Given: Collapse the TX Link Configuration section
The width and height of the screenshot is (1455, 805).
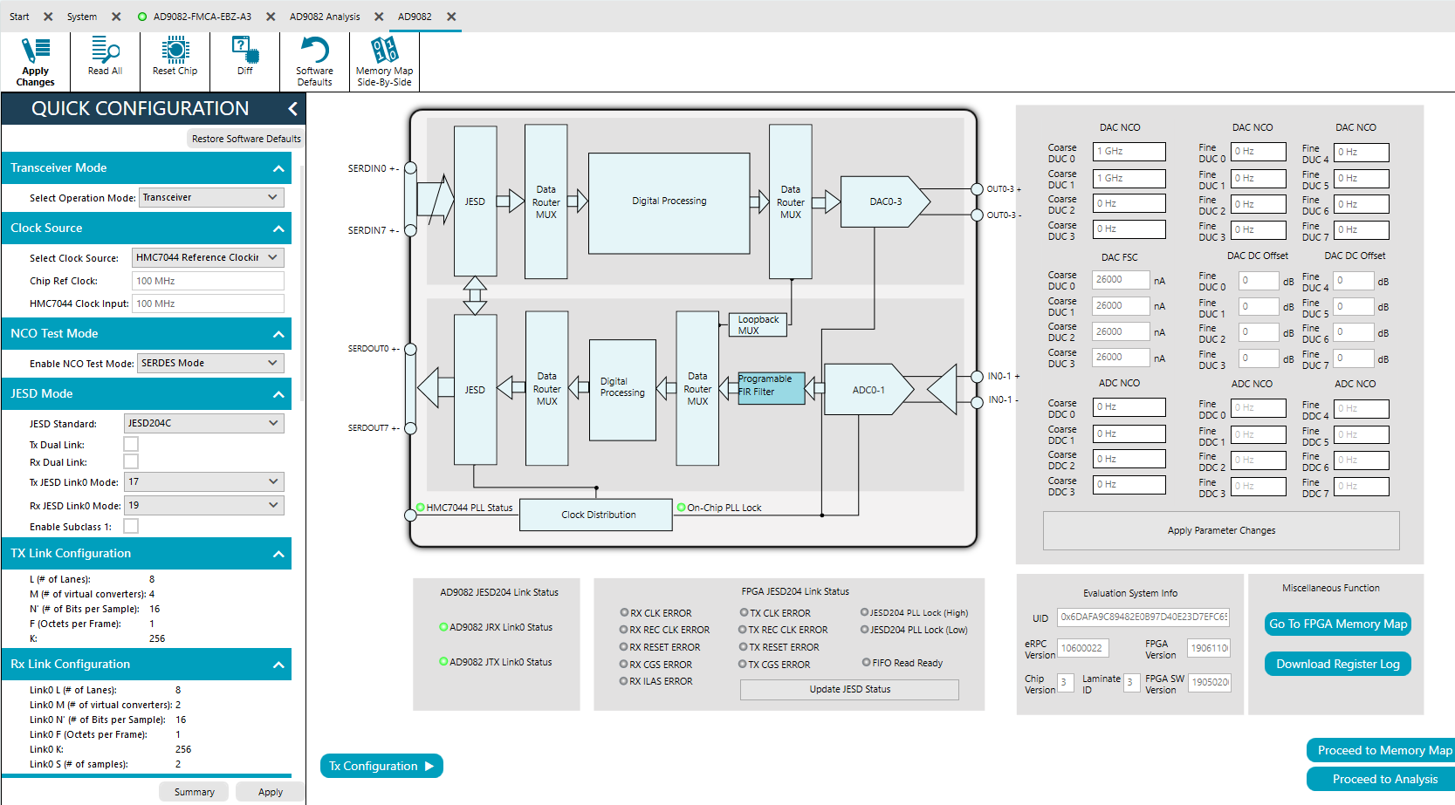Looking at the screenshot, I should point(278,554).
